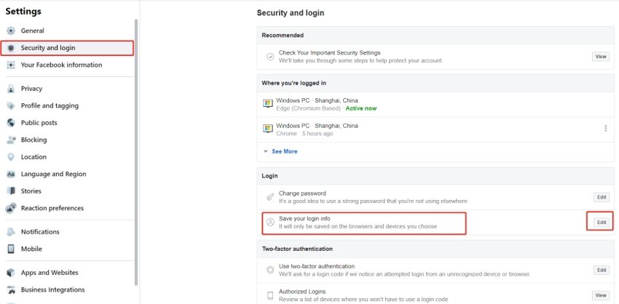Click Edit for Use two-factor authentication
Screen dimensions: 619x304
tap(601, 270)
